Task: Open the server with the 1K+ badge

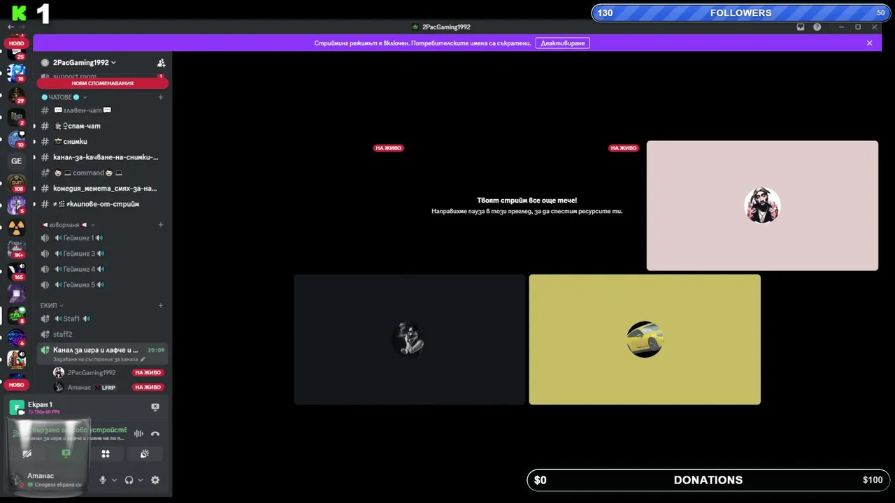Action: coord(16,249)
